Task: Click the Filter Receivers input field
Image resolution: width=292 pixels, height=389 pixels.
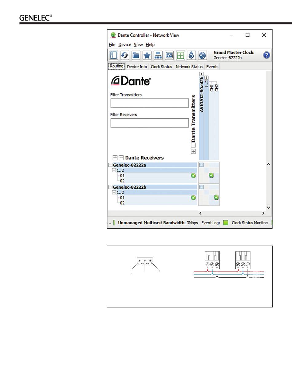Action: click(149, 123)
